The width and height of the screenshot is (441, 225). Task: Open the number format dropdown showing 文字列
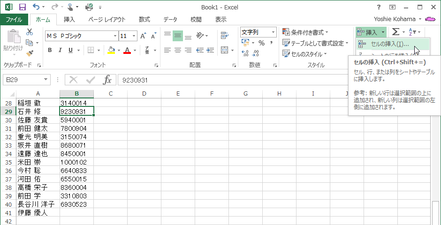coord(274,32)
